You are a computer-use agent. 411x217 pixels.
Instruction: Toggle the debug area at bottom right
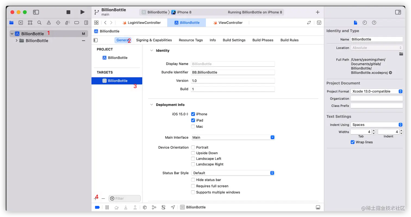point(318,207)
